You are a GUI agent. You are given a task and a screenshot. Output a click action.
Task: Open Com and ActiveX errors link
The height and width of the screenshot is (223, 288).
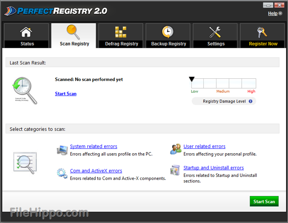point(96,171)
